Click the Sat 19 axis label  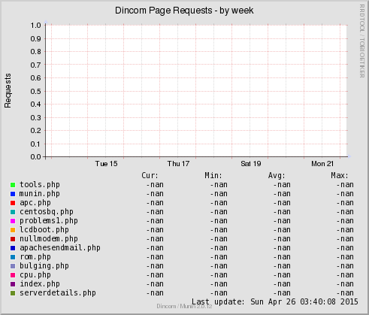[251, 164]
